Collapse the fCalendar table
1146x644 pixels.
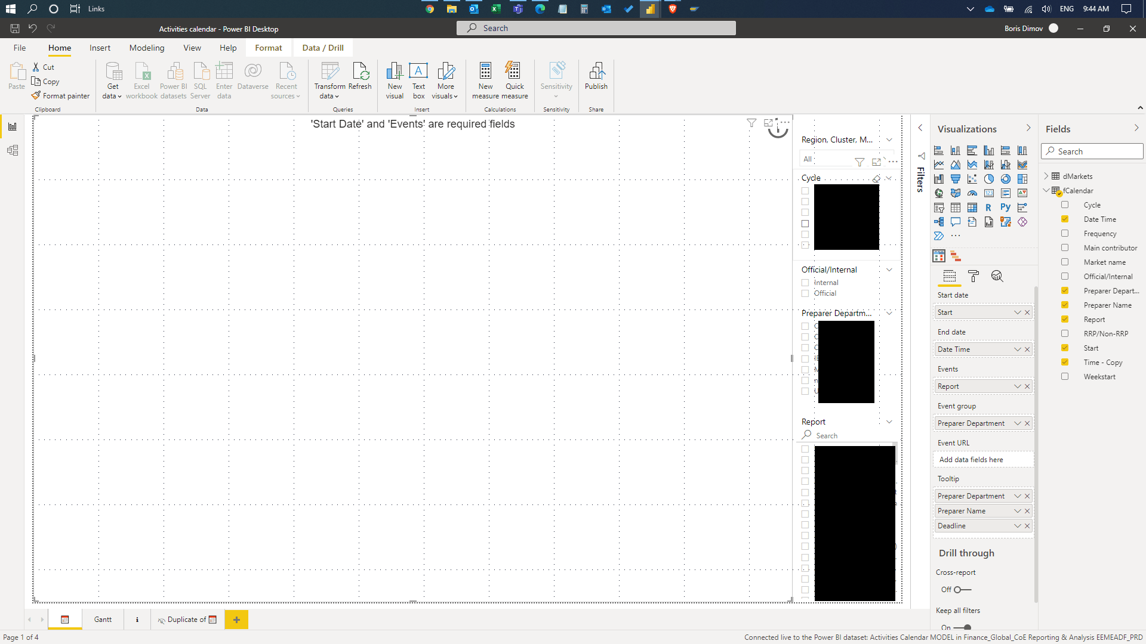(x=1046, y=191)
